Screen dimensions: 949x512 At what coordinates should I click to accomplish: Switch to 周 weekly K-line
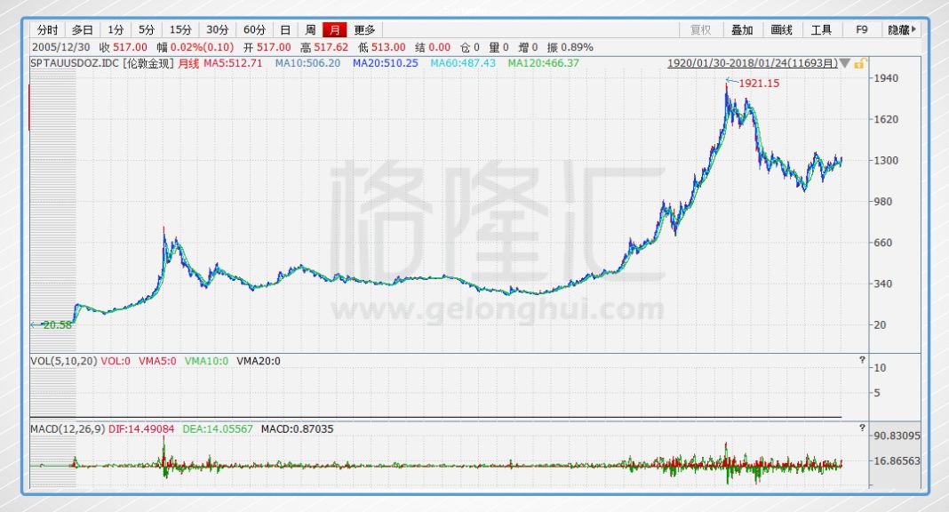pos(309,29)
